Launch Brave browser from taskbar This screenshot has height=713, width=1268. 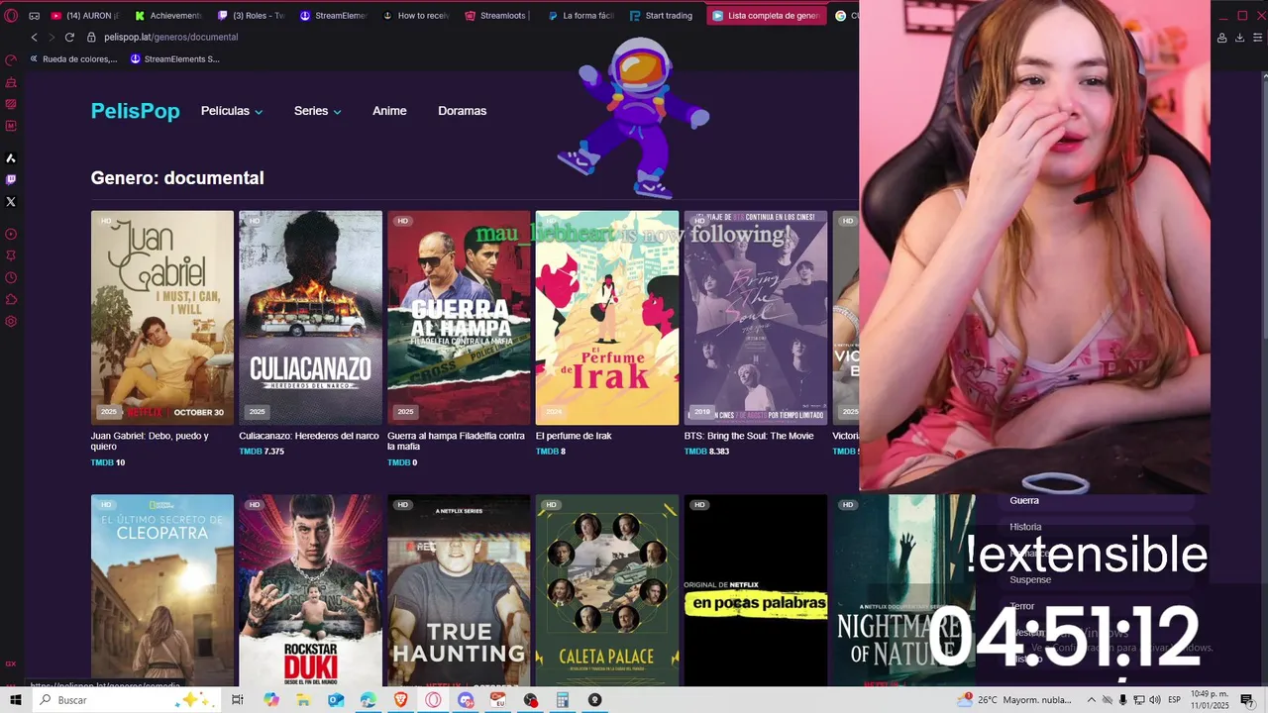[401, 700]
